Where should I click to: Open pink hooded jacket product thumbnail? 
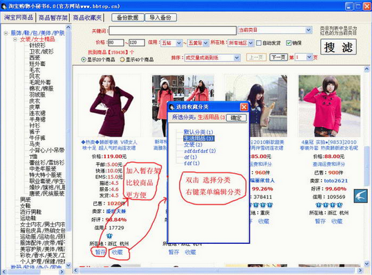pos(329,106)
